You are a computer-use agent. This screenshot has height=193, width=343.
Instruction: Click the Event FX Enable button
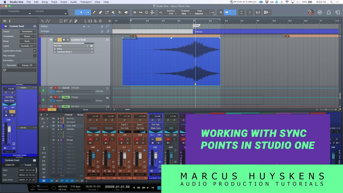pos(28,165)
